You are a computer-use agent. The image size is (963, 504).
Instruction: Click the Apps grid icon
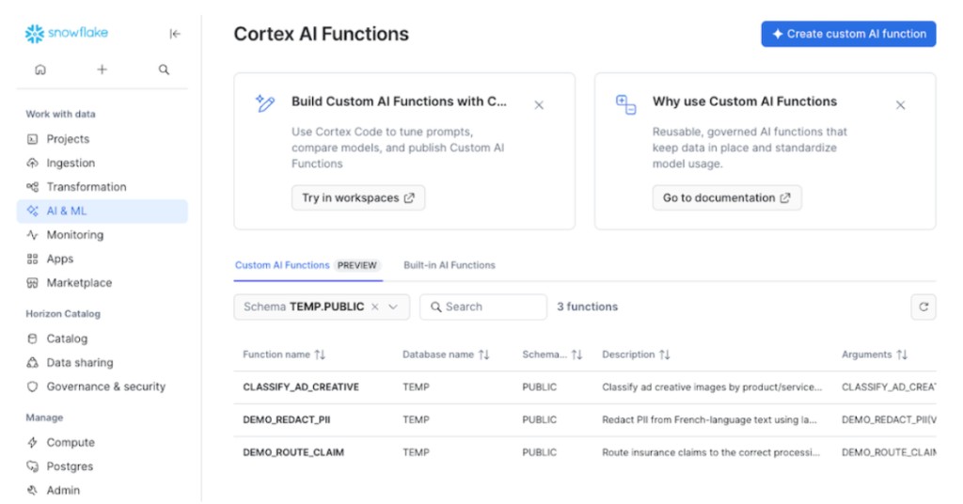pos(33,260)
